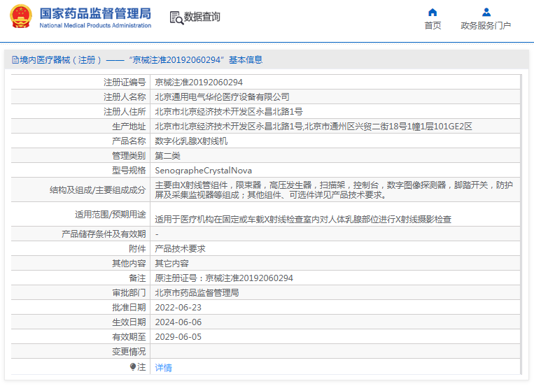The width and height of the screenshot is (534, 386).
Task: Select registration number 京械注准20192060294 value
Action: click(199, 83)
